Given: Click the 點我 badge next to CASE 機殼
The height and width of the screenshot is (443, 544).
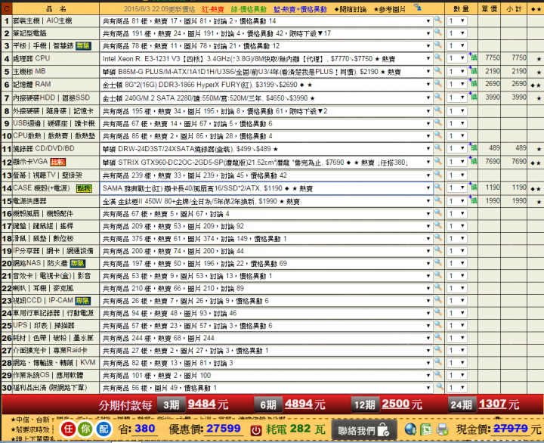Looking at the screenshot, I should (84, 188).
